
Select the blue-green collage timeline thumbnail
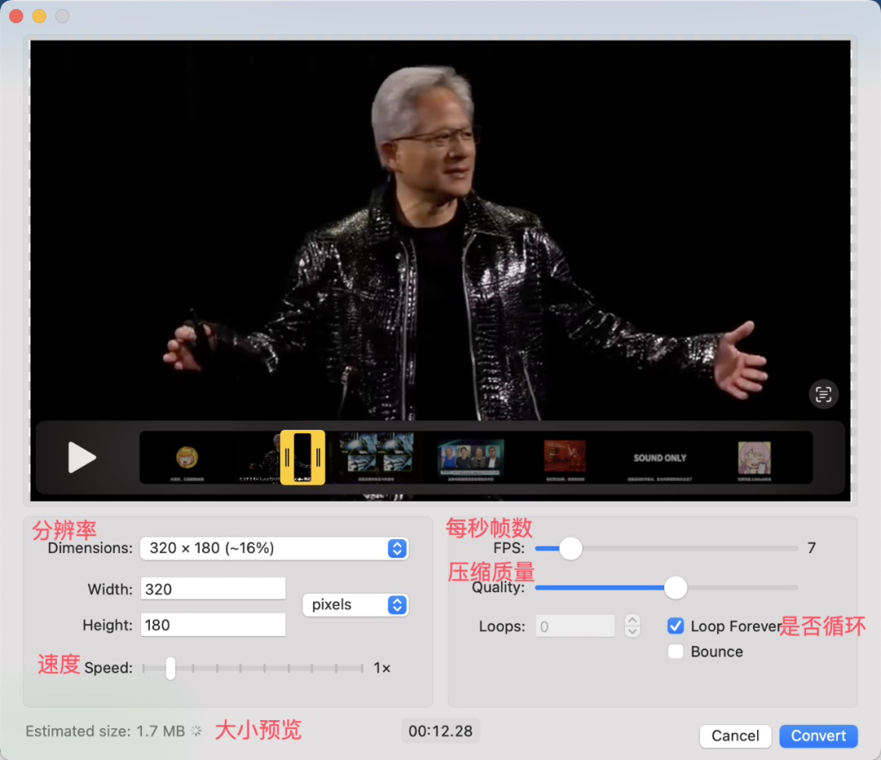376,453
